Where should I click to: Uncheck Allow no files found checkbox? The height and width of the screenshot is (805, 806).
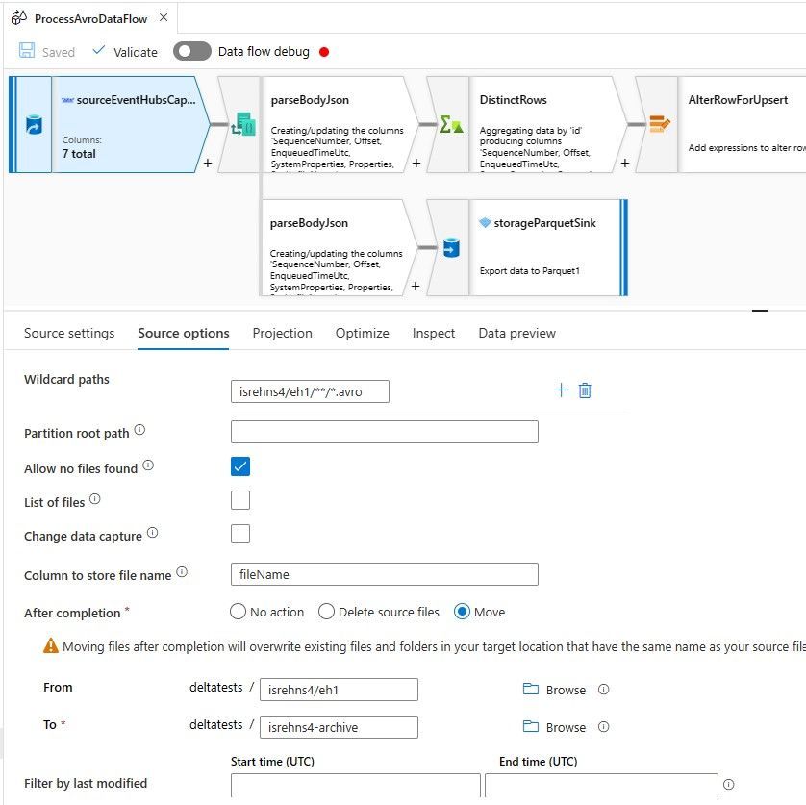click(x=240, y=466)
